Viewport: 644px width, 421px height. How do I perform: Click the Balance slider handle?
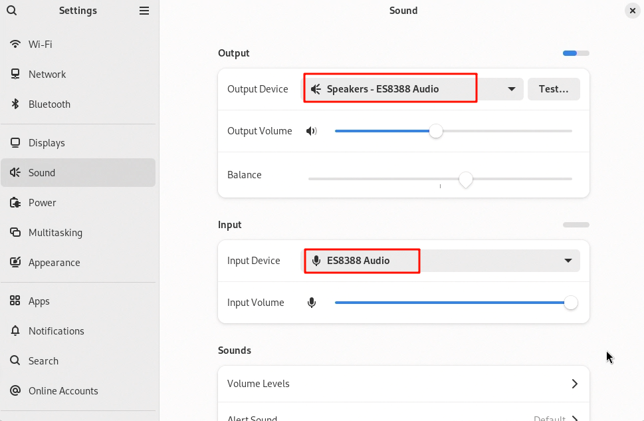click(466, 179)
